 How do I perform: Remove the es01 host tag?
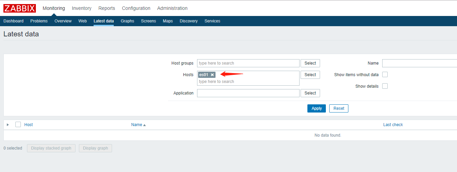click(x=212, y=75)
